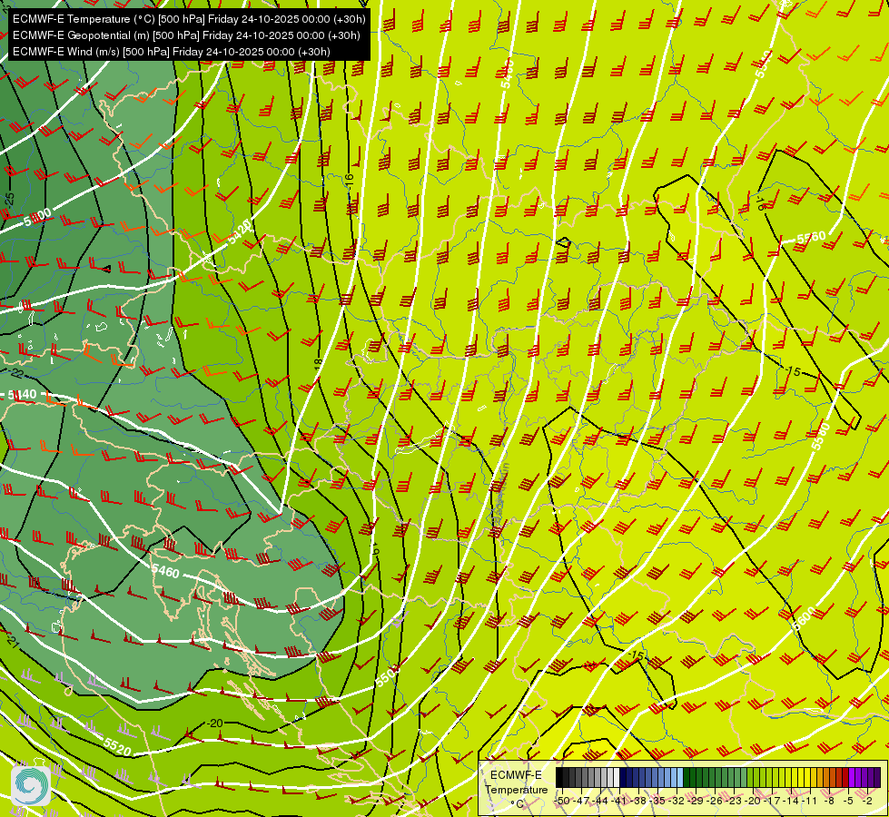The width and height of the screenshot is (889, 817).
Task: Click the -22 isotherm label on map
Action: [x=16, y=374]
